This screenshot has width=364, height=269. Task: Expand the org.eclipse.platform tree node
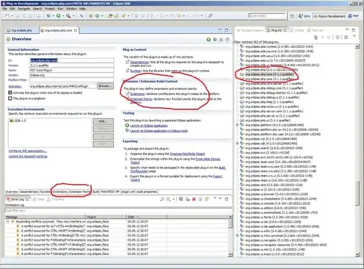click(x=237, y=125)
